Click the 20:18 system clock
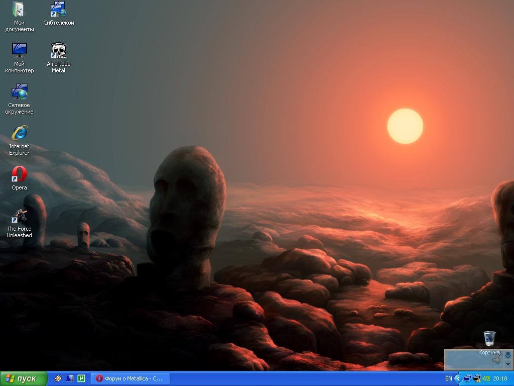The image size is (514, 386). (x=500, y=378)
